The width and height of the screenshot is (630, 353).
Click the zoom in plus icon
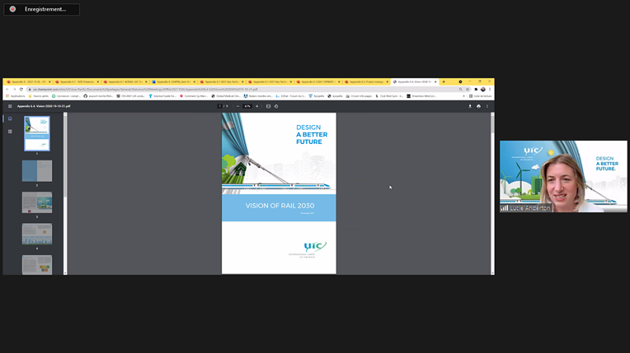coord(258,106)
